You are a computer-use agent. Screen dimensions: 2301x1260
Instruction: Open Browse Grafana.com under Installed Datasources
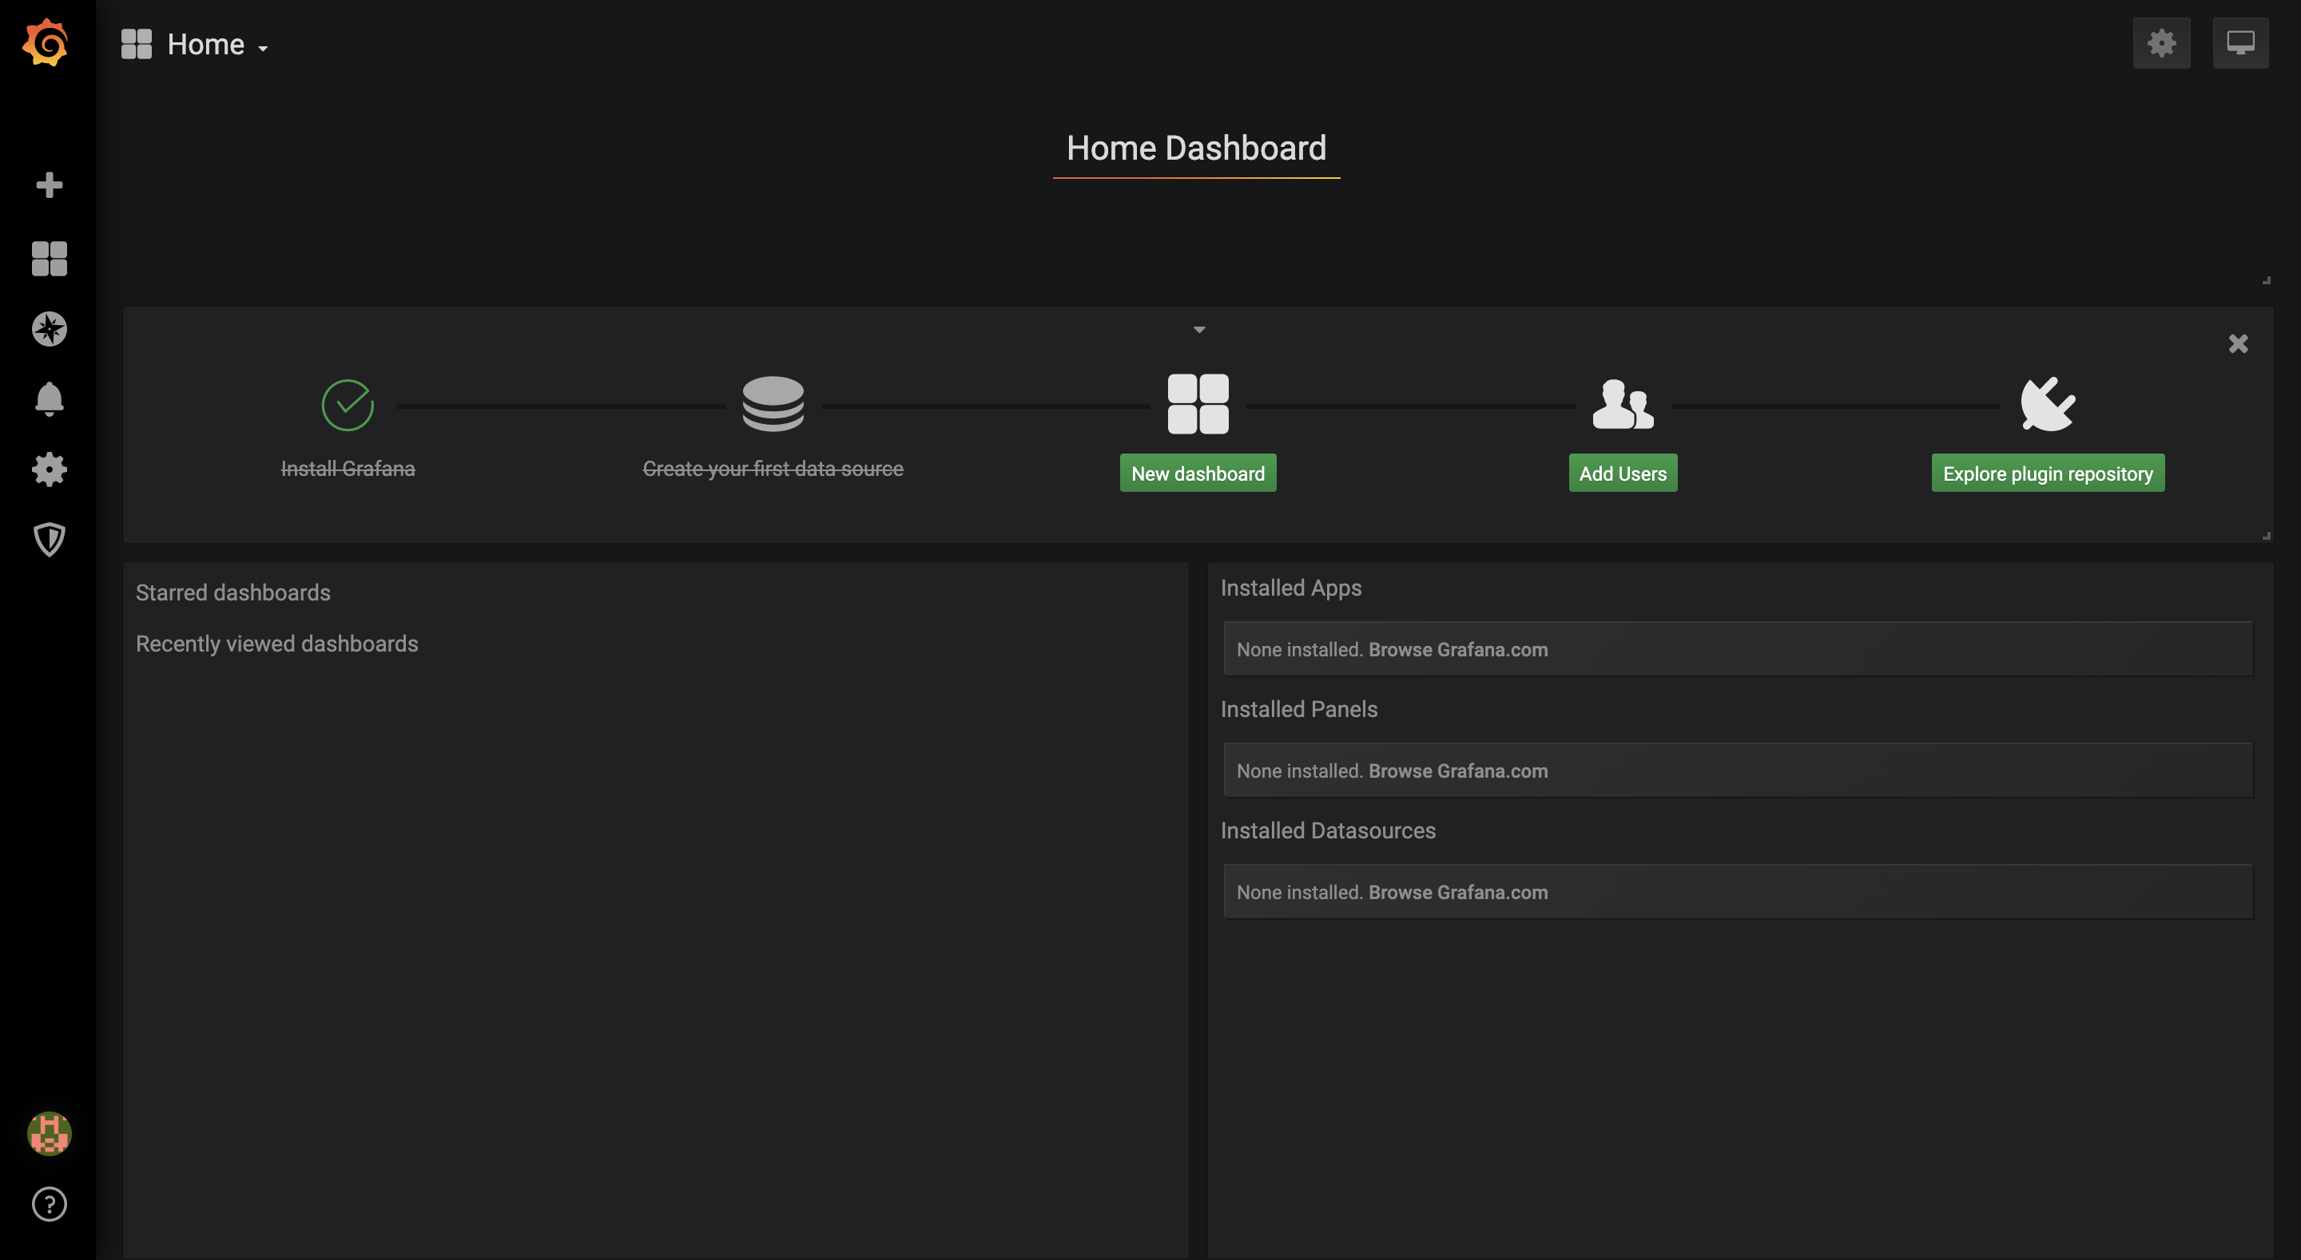[1458, 892]
